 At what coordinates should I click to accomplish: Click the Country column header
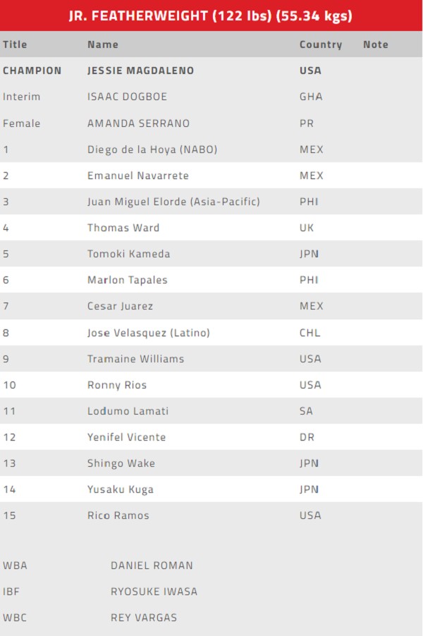(321, 44)
